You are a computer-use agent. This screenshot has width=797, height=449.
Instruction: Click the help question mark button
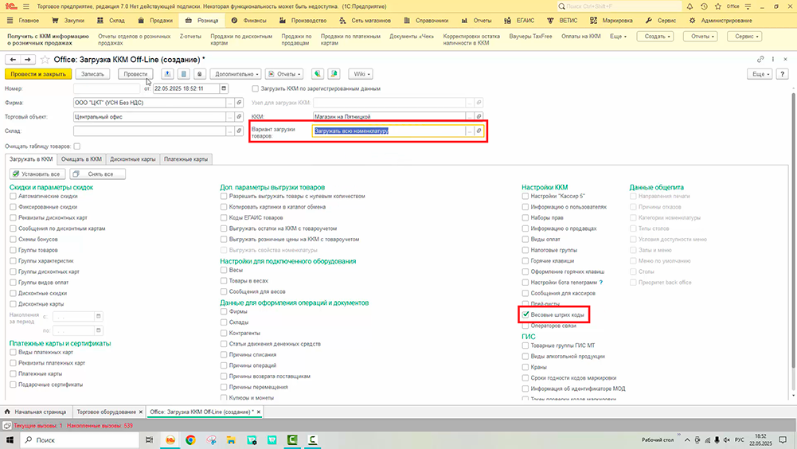click(x=783, y=74)
